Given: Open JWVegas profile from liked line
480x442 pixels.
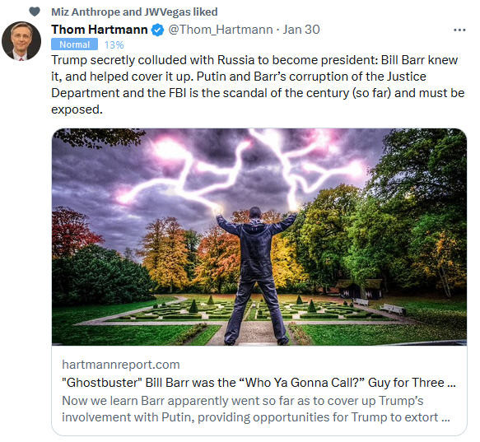Looking at the screenshot, I should tap(167, 12).
